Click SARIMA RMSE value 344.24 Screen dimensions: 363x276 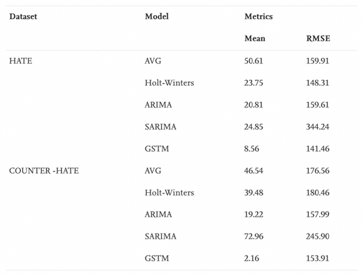(318, 127)
